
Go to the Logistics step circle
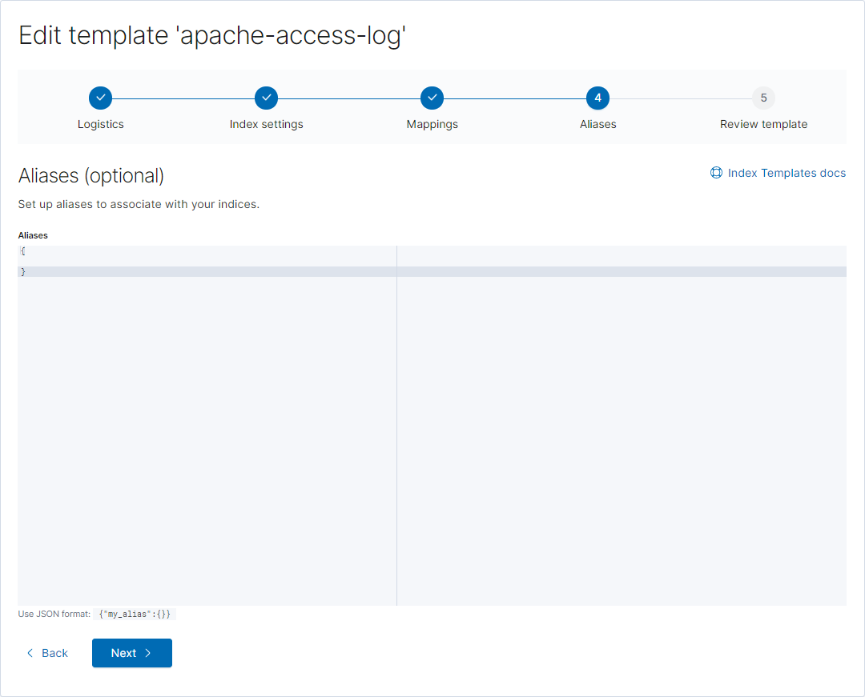click(100, 98)
